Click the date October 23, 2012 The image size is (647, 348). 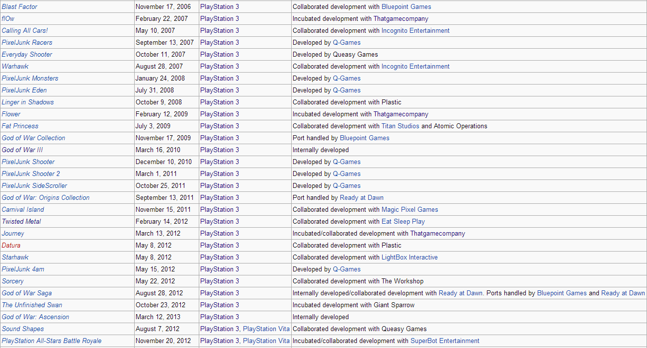tap(161, 305)
